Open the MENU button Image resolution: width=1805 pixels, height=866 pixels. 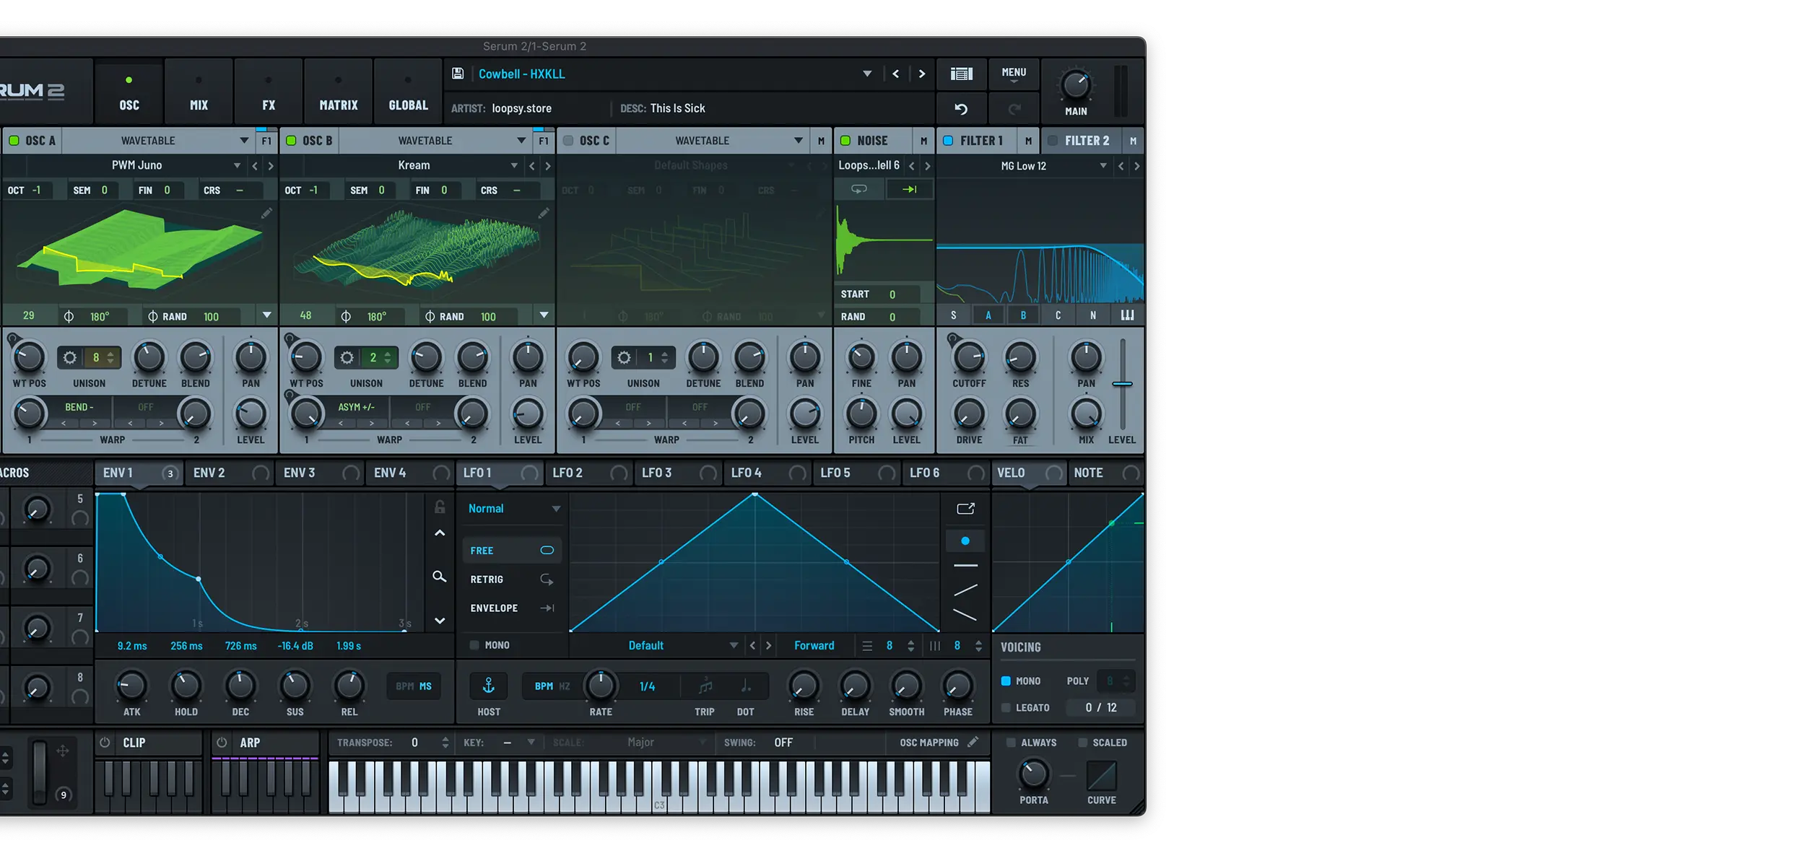(x=1014, y=74)
